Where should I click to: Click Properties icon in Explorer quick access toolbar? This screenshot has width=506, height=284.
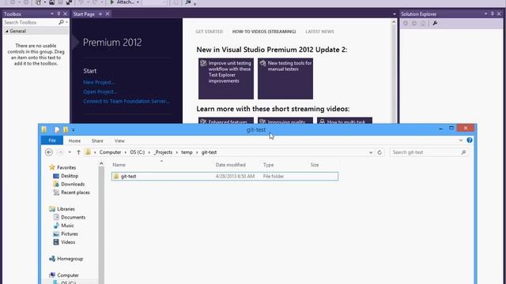tap(57, 129)
